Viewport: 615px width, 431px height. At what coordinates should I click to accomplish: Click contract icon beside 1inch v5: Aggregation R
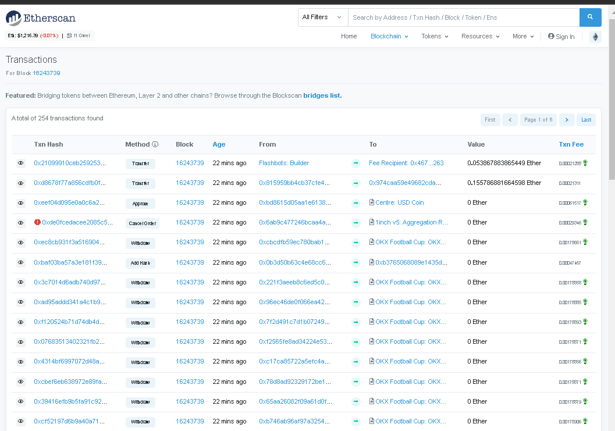371,222
